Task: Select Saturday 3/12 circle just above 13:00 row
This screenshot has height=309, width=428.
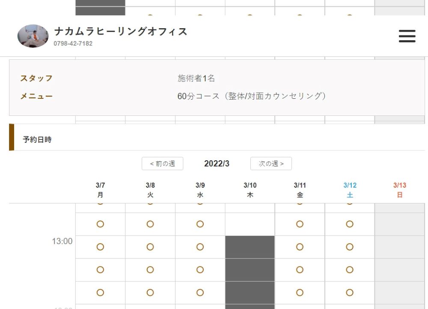Action: click(x=350, y=224)
